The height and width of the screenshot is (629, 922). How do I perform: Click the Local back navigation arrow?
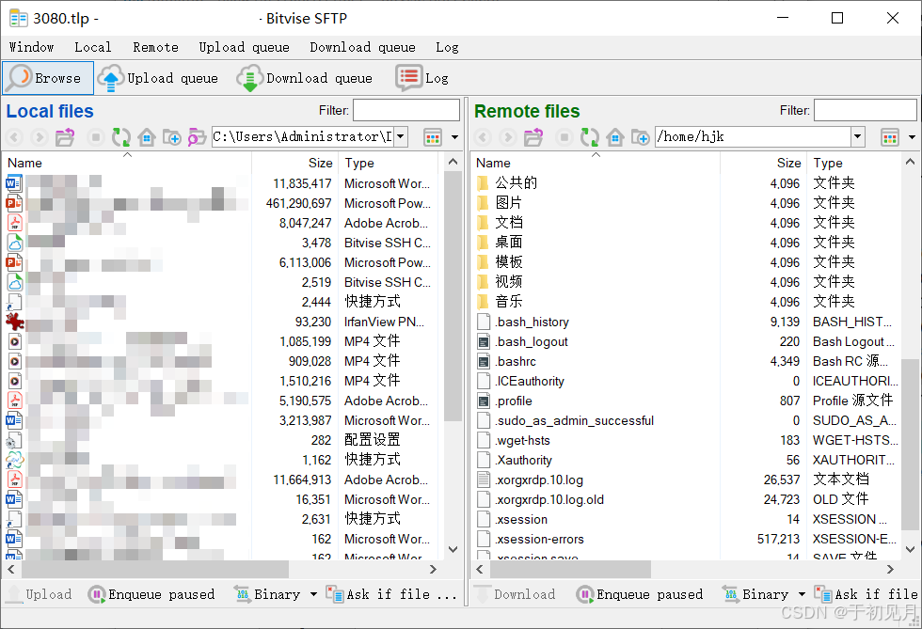tap(15, 137)
